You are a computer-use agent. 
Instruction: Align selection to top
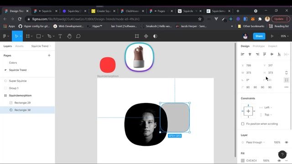(x=265, y=54)
